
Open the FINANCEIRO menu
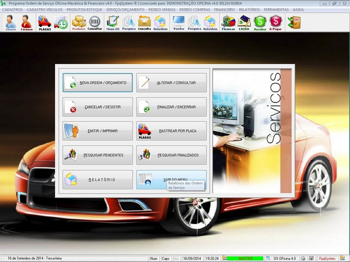point(224,9)
